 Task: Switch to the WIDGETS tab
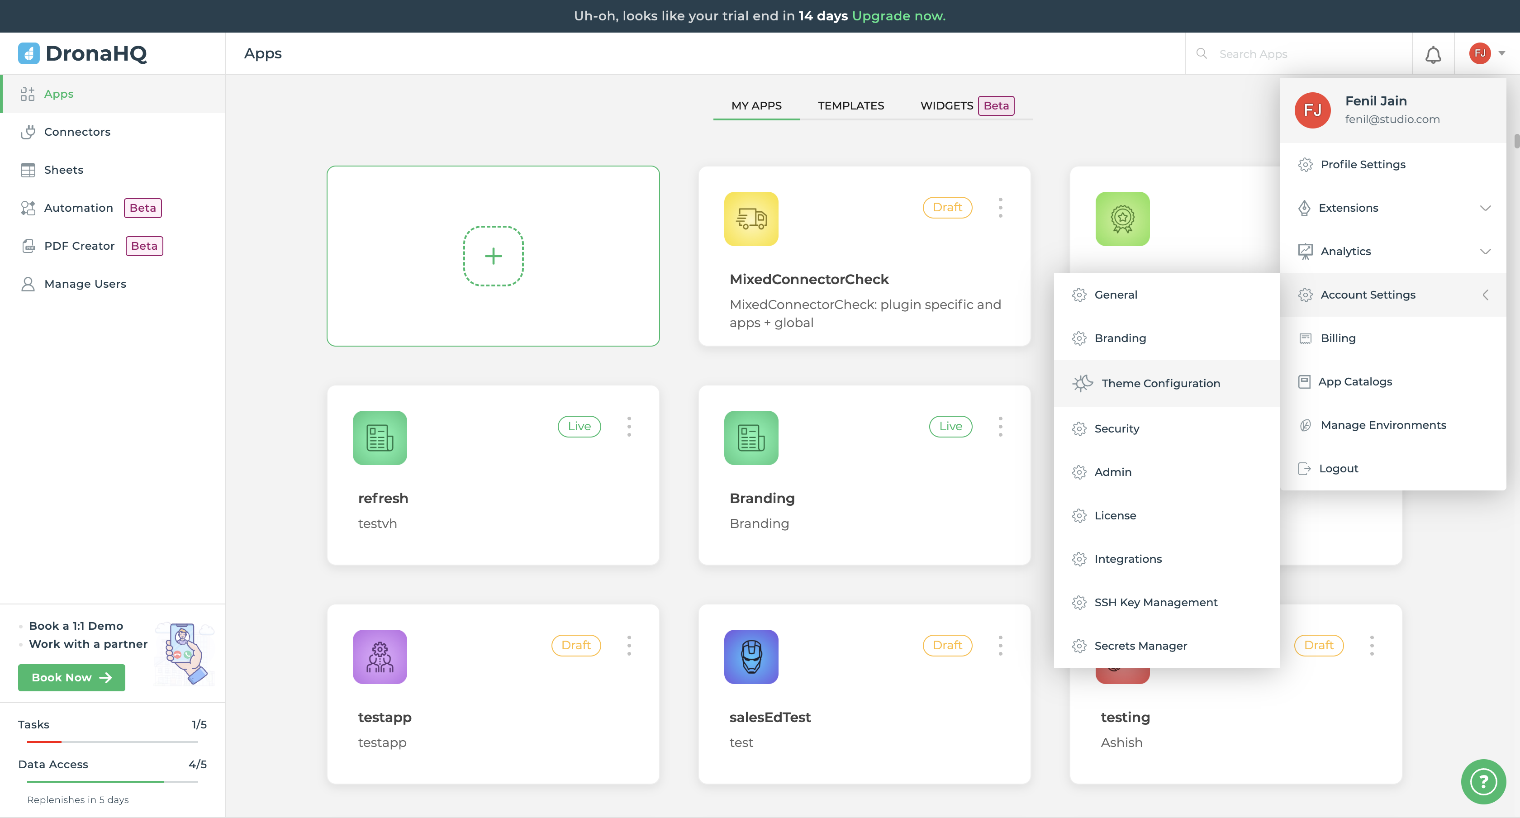(946, 106)
